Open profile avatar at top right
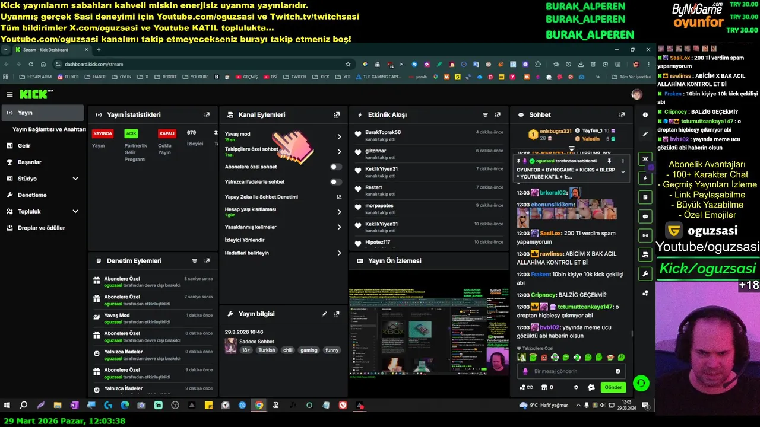 click(636, 94)
